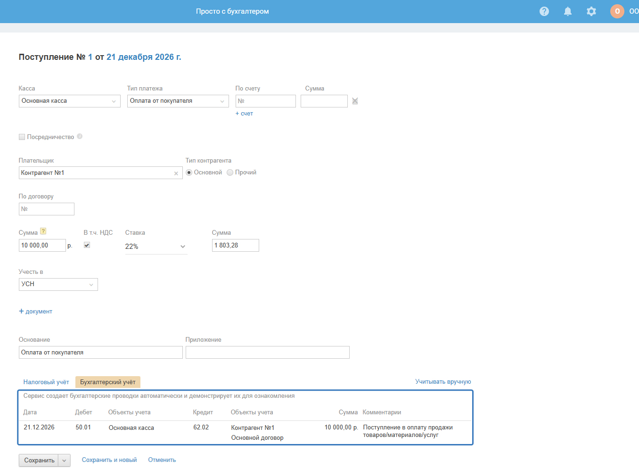Open the НДС Ставка 22% dropdown

click(156, 247)
